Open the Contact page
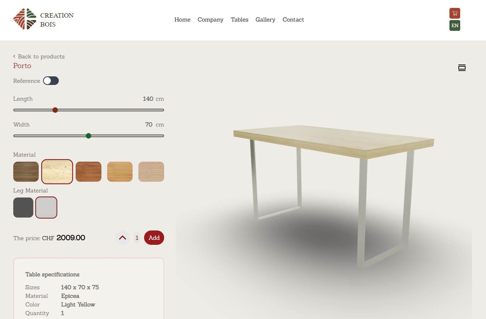The height and width of the screenshot is (319, 486). click(x=293, y=20)
